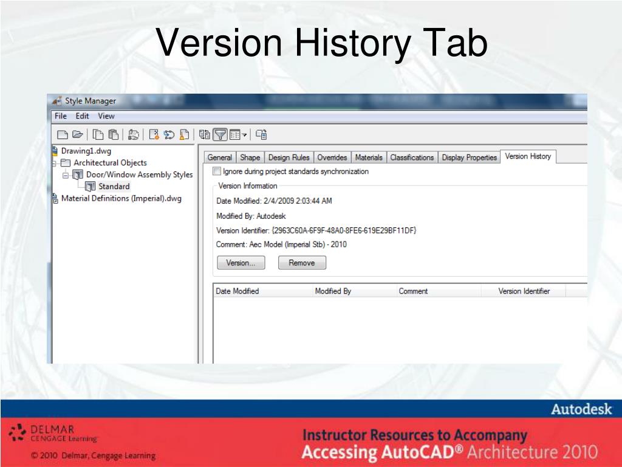Open the File menu
Viewport: 622px width, 467px height.
tap(61, 116)
